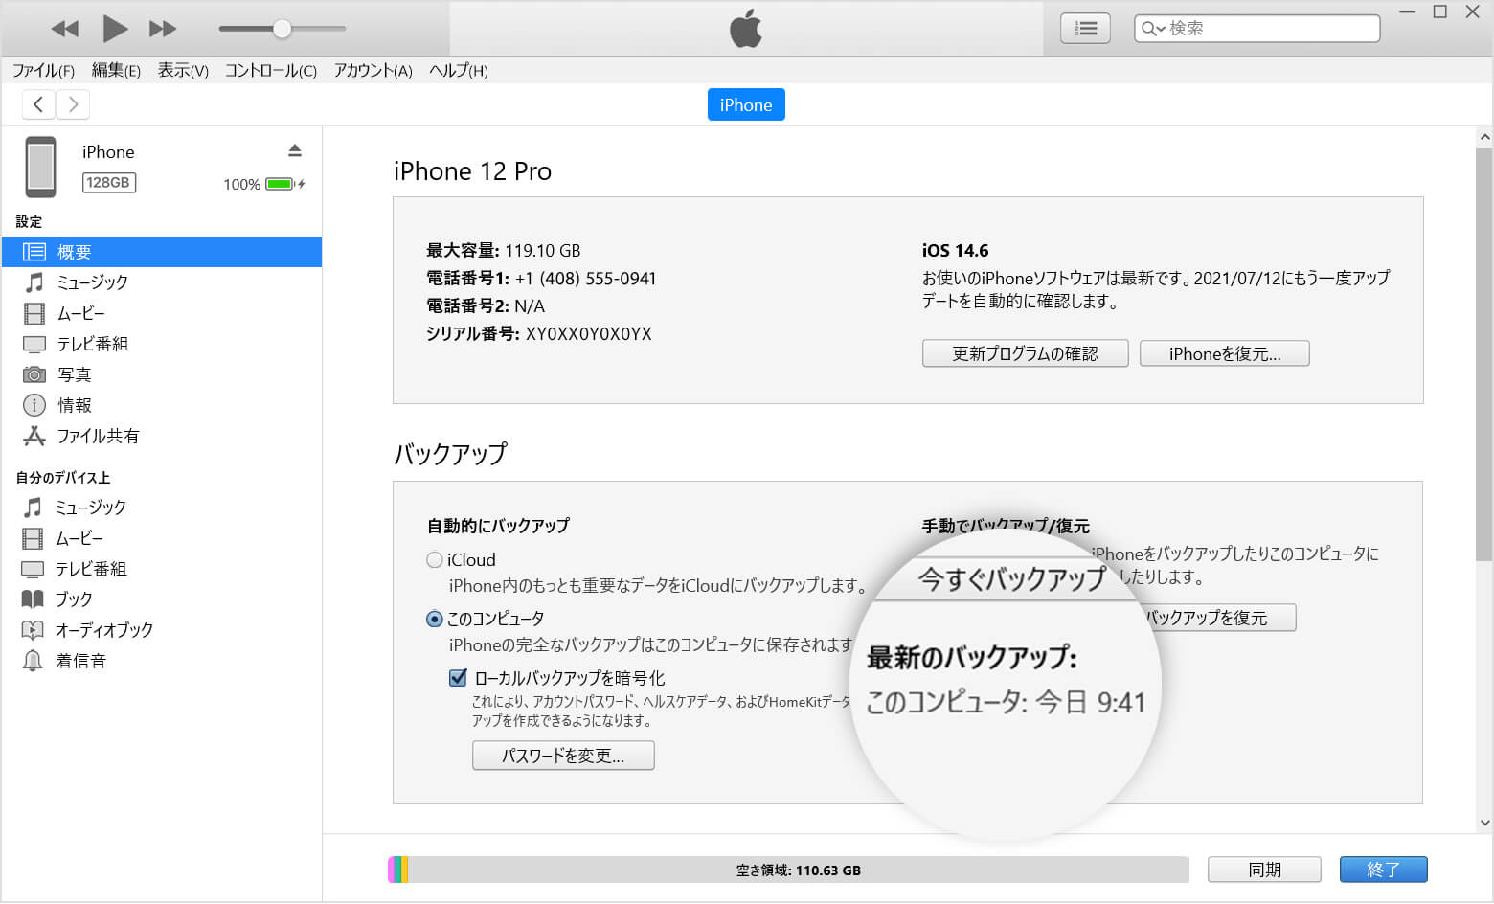This screenshot has width=1494, height=904.
Task: Adjust the volume slider knob
Action: tap(282, 29)
